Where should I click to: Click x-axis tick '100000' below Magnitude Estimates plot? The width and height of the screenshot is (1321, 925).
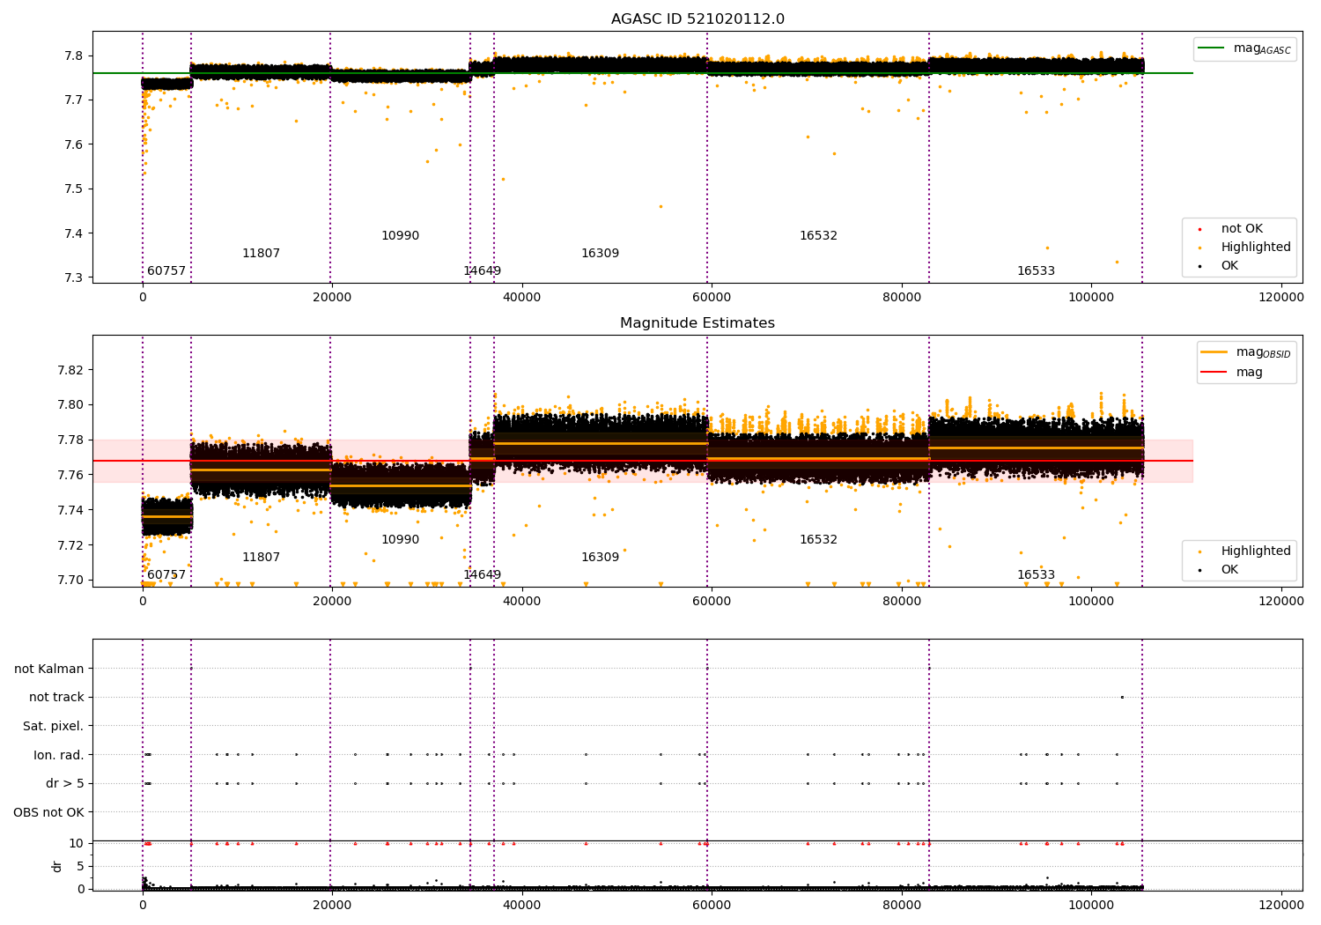1091,602
